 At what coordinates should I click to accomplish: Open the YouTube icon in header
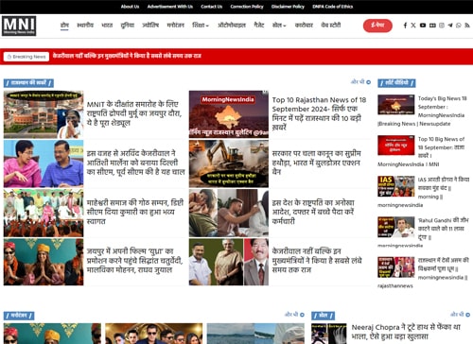[x=423, y=26]
